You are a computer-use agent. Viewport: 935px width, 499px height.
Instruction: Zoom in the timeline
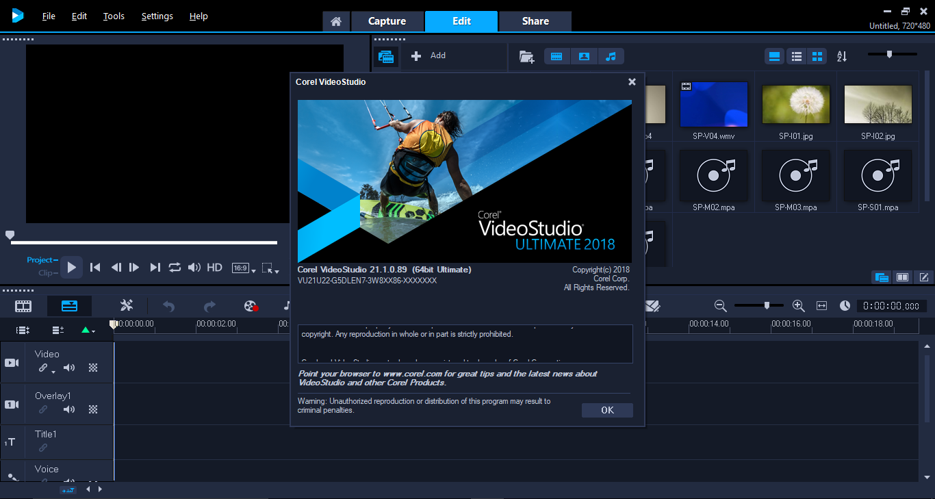(798, 306)
